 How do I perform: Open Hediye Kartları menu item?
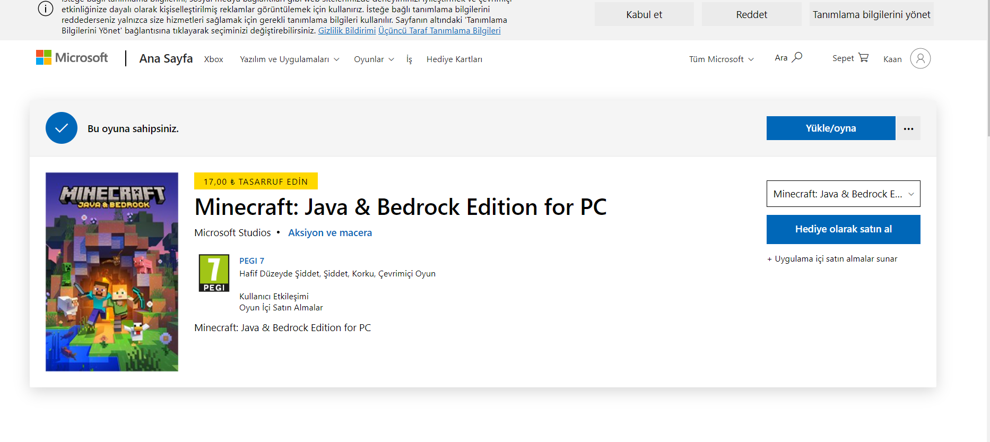454,59
